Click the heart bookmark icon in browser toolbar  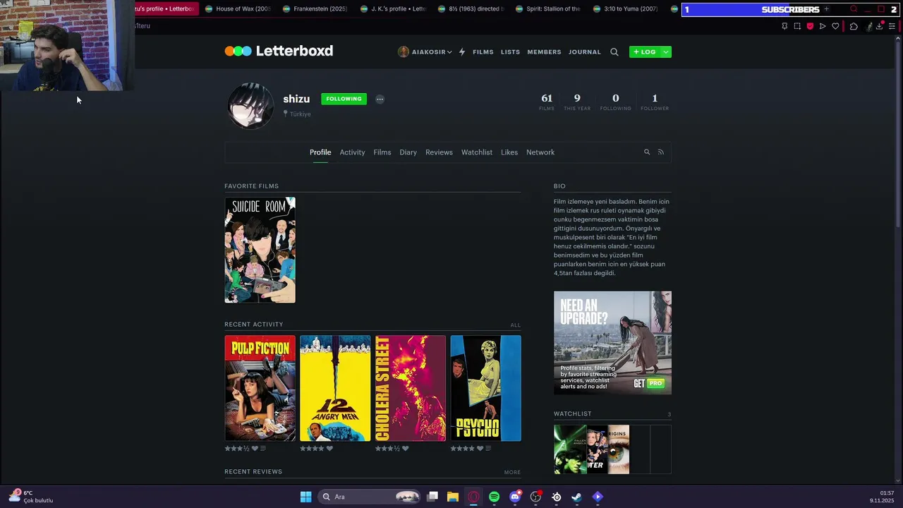coord(835,26)
